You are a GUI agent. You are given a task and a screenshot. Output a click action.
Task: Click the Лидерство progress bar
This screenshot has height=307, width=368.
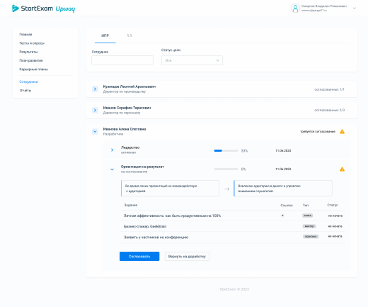(x=226, y=150)
